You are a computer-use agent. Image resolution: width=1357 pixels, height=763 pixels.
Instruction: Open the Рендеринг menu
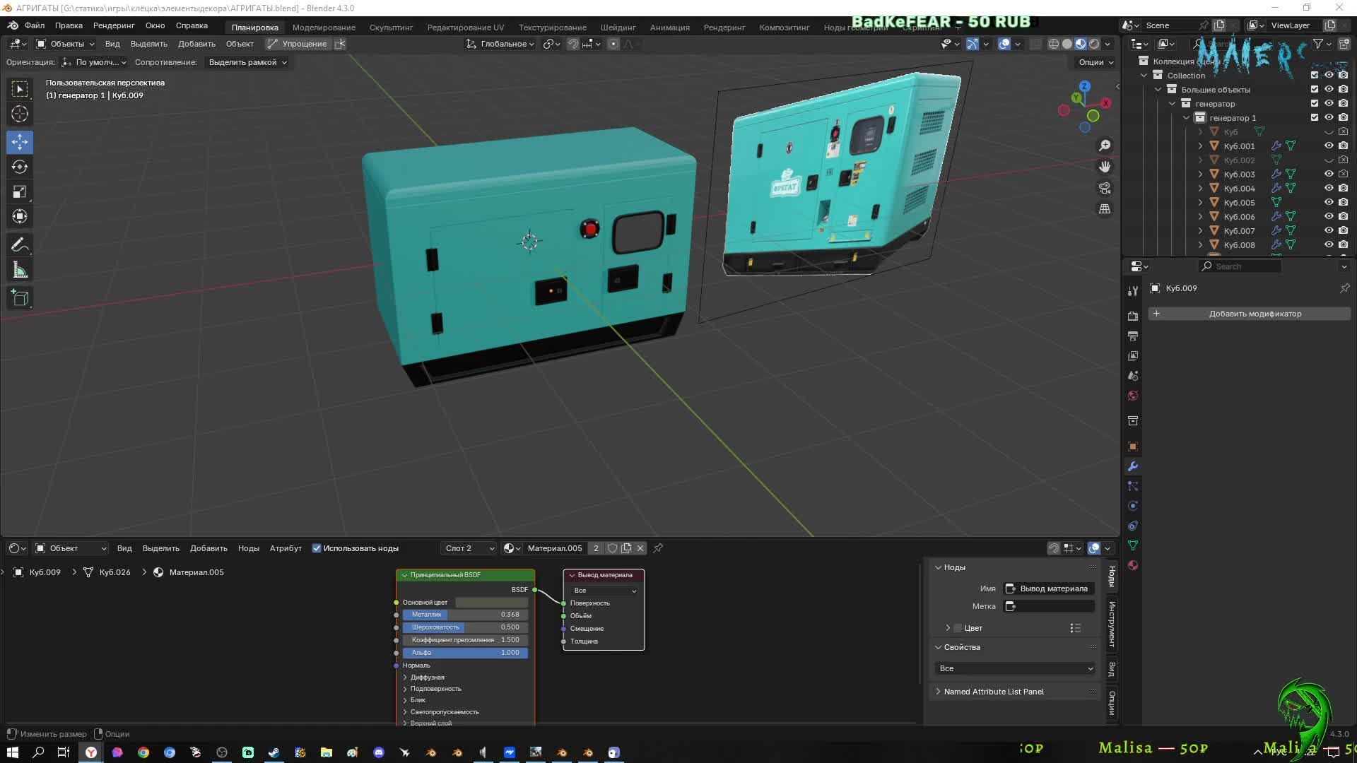click(x=113, y=25)
